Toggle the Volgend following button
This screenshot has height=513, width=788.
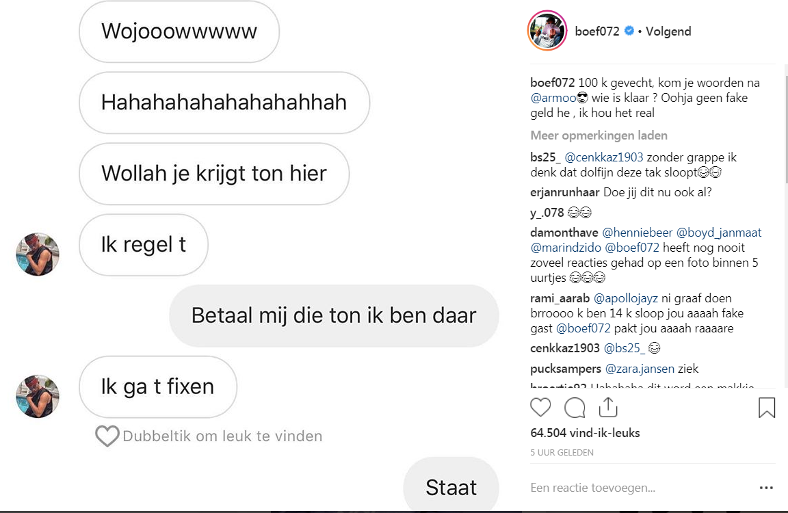[x=668, y=31]
